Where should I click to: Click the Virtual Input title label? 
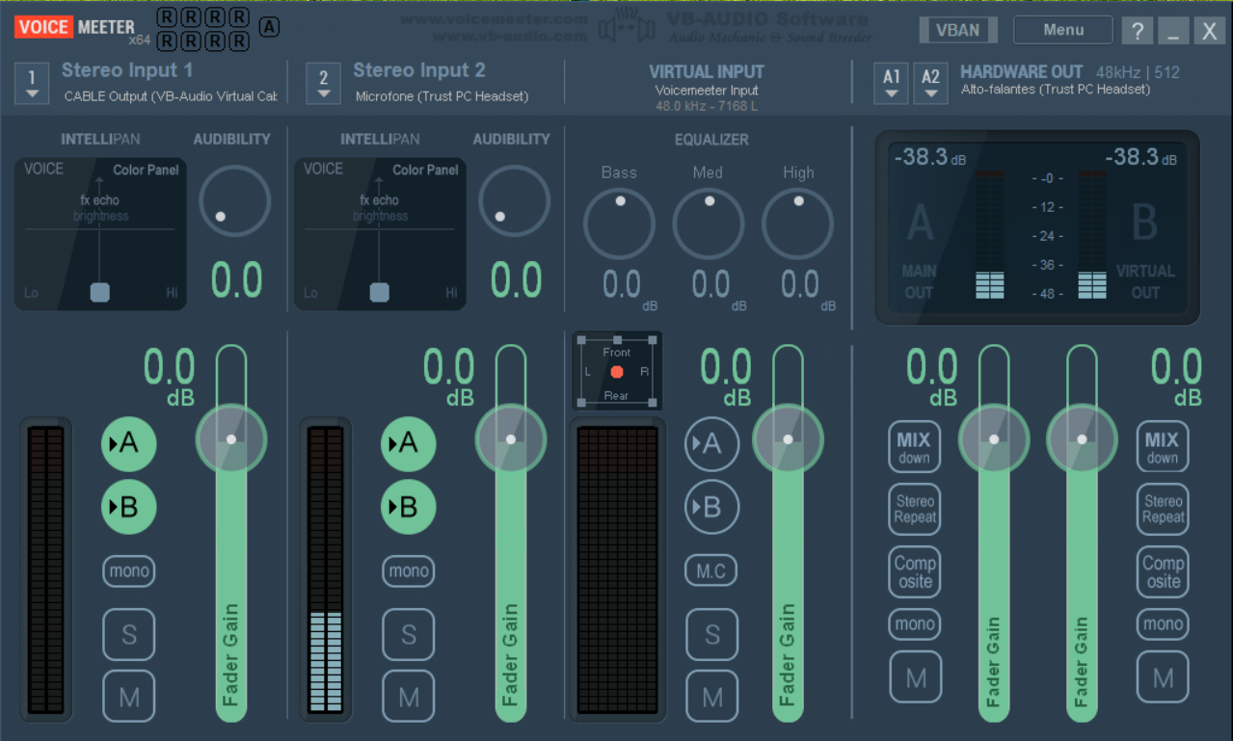(x=707, y=71)
